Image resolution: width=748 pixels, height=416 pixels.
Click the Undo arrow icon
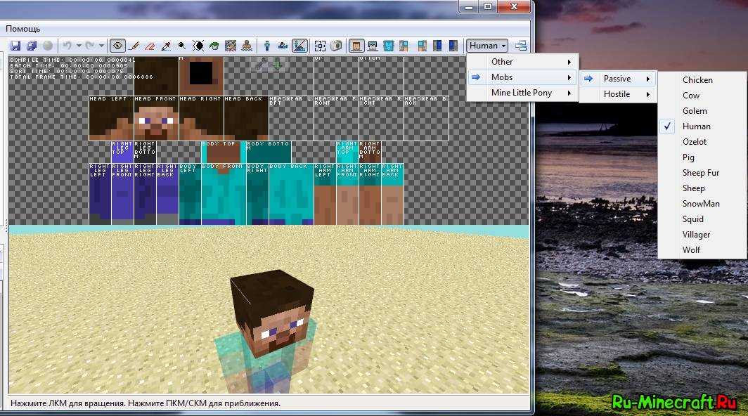[67, 46]
